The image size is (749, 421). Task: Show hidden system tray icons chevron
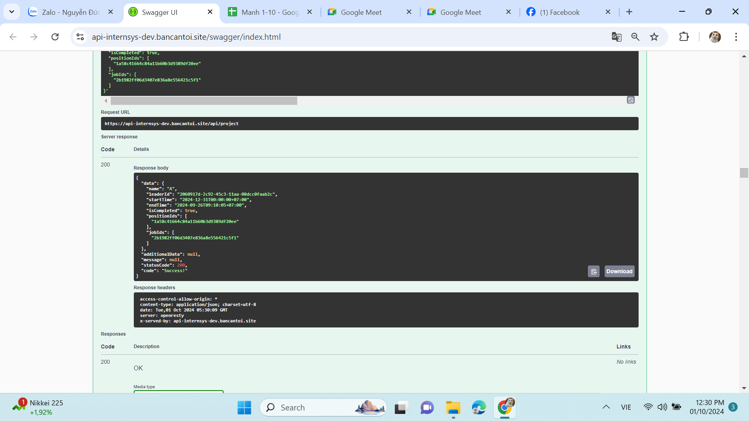tap(606, 407)
